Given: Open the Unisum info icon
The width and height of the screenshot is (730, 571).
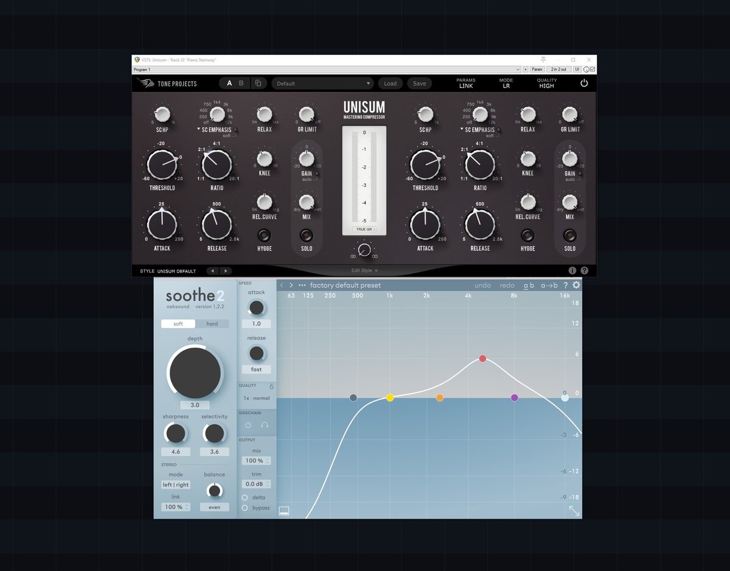Looking at the screenshot, I should coord(572,270).
